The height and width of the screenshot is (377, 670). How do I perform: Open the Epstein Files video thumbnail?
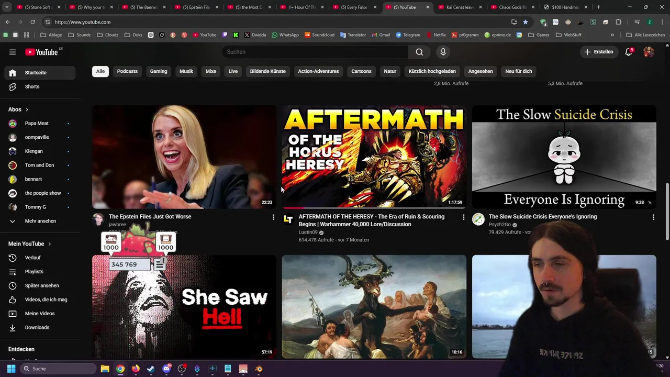(184, 157)
